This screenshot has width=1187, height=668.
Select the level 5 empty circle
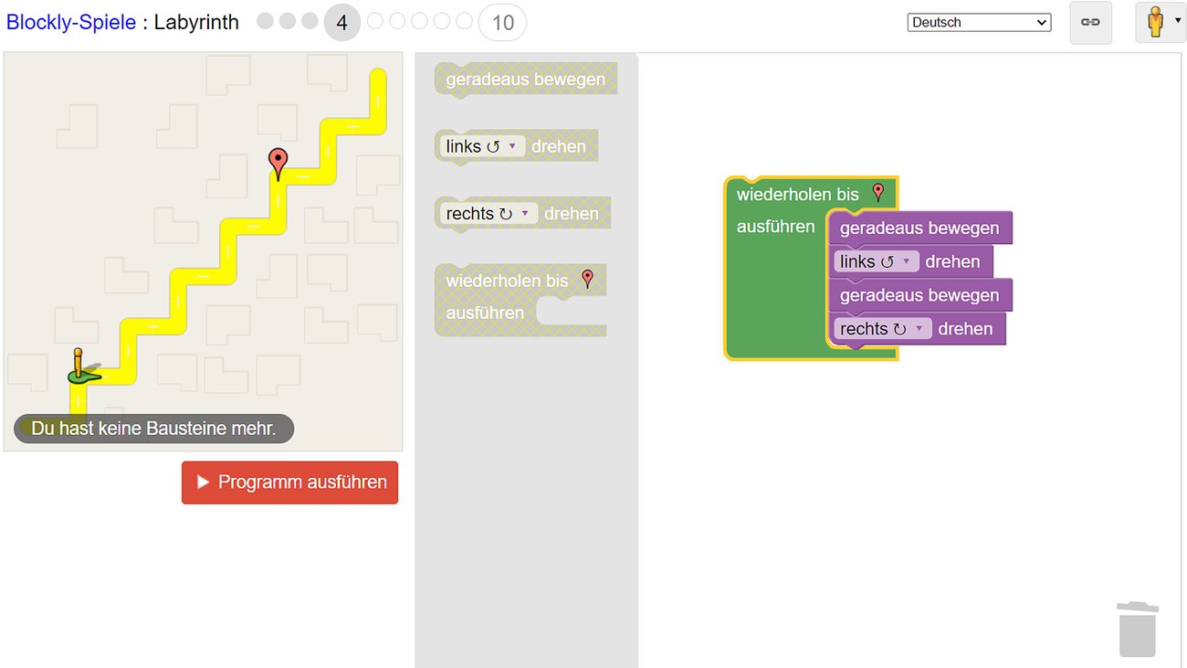375,21
